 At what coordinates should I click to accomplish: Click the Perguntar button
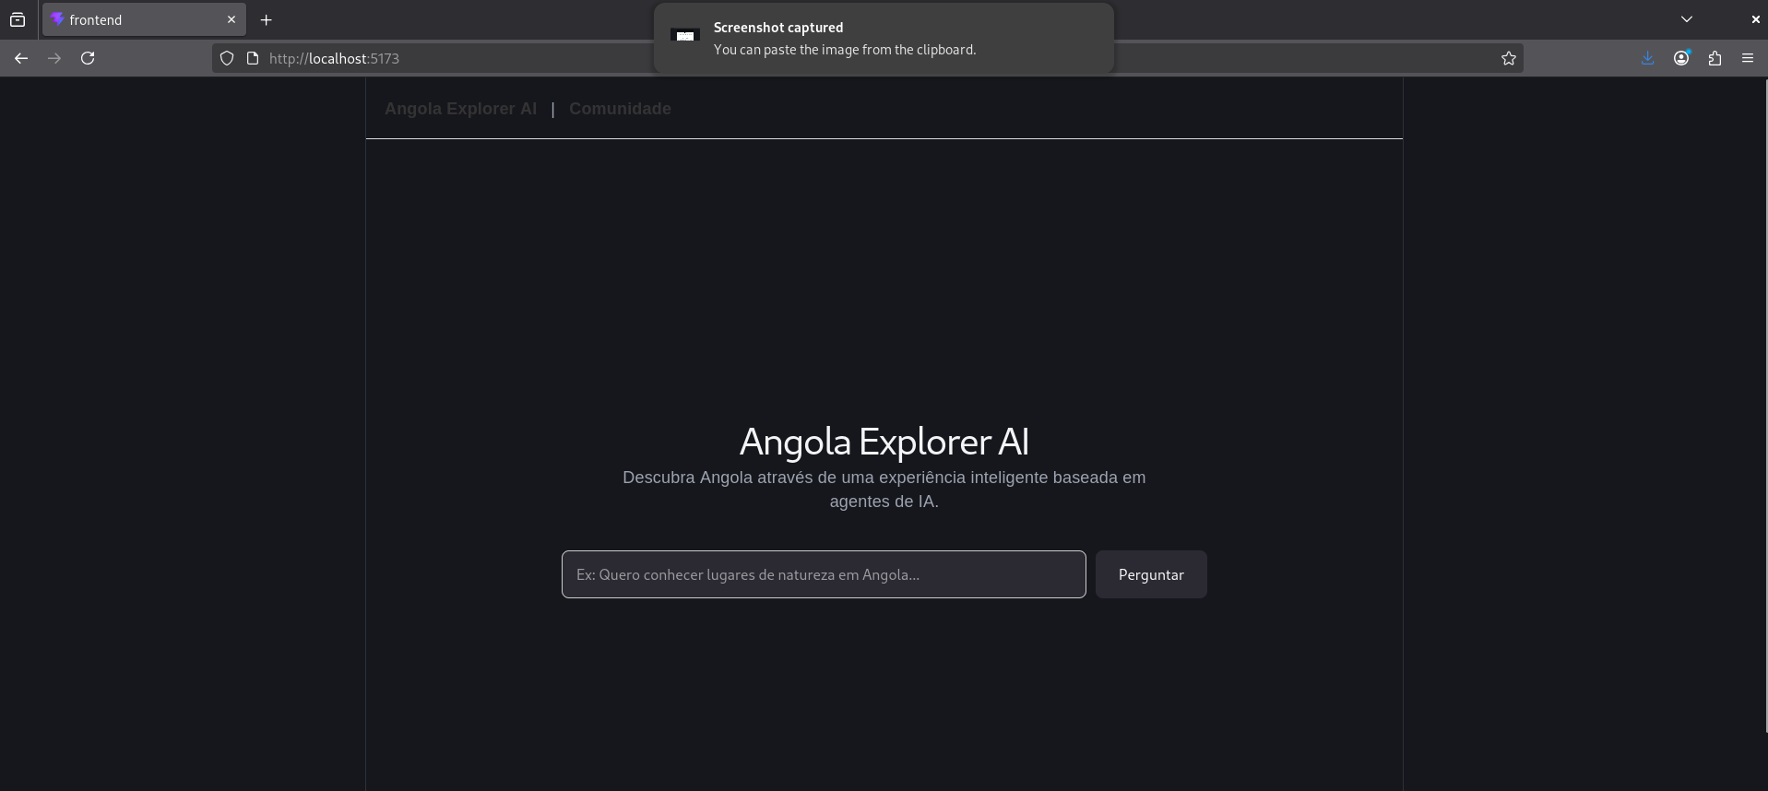coord(1151,574)
